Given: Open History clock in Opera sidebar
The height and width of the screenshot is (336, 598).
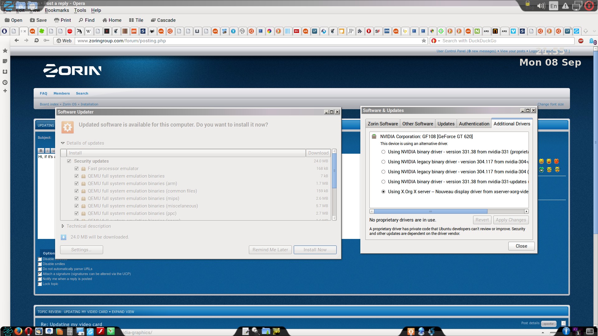Looking at the screenshot, I should 5,82.
